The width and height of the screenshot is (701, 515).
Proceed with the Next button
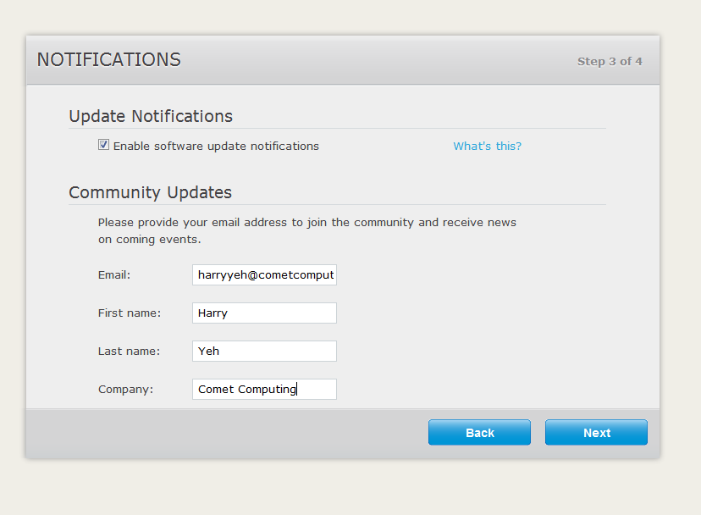(x=596, y=432)
